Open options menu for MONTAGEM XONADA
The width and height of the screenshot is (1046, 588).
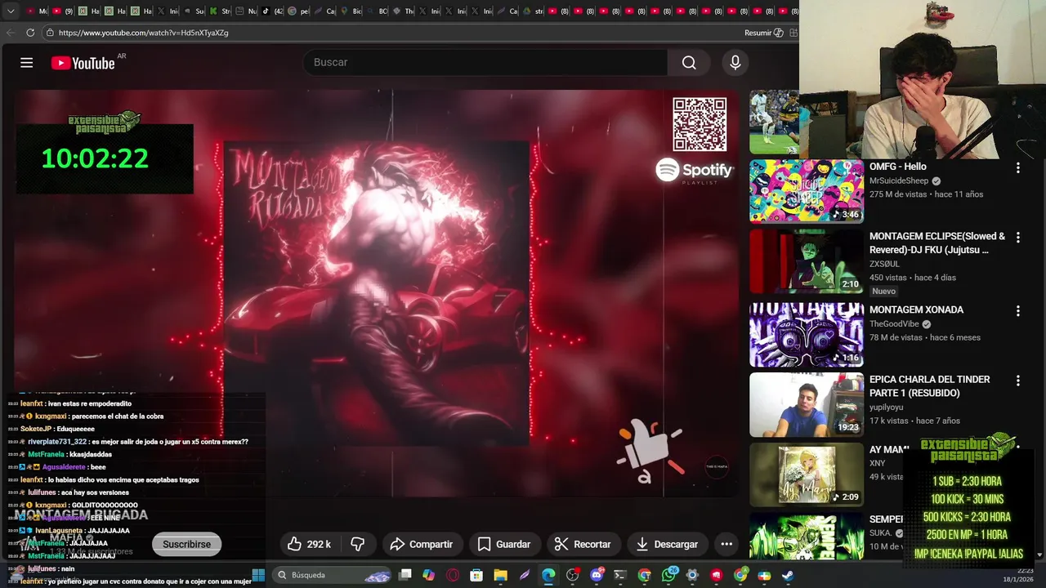coord(1017,311)
